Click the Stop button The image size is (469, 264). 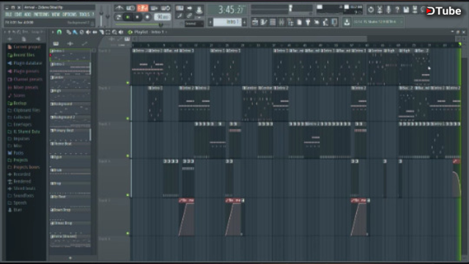tap(137, 17)
